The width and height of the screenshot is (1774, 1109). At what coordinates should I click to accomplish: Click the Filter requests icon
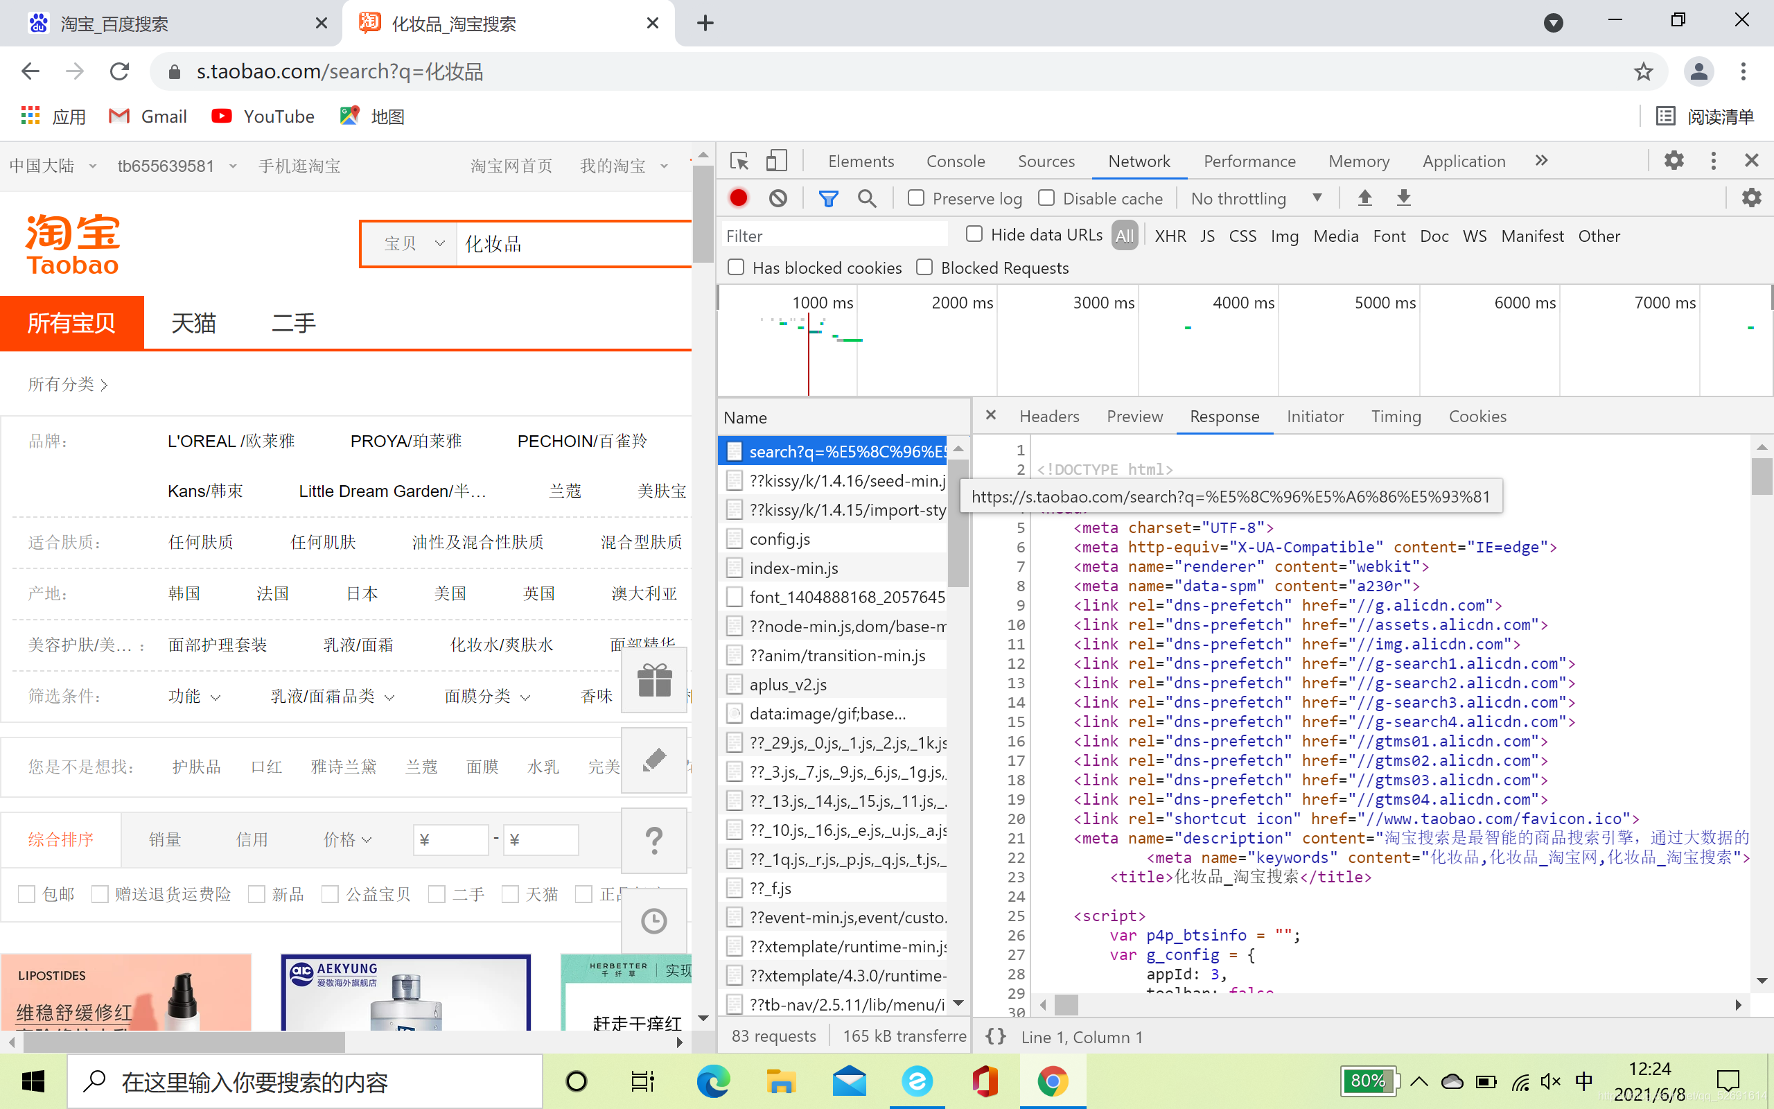827,197
